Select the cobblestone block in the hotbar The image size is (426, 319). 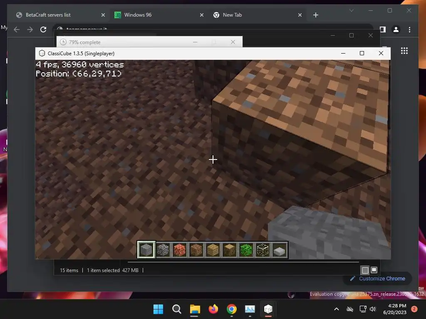pyautogui.click(x=163, y=250)
